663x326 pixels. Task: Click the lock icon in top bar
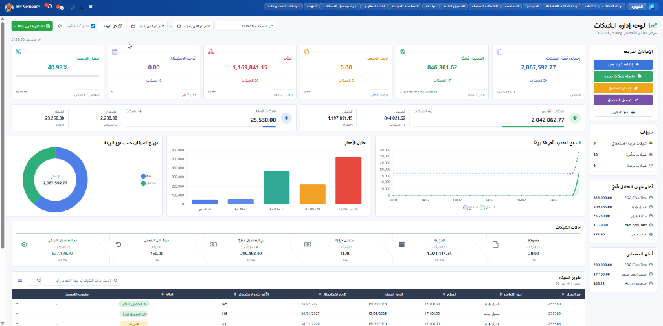click(x=91, y=6)
